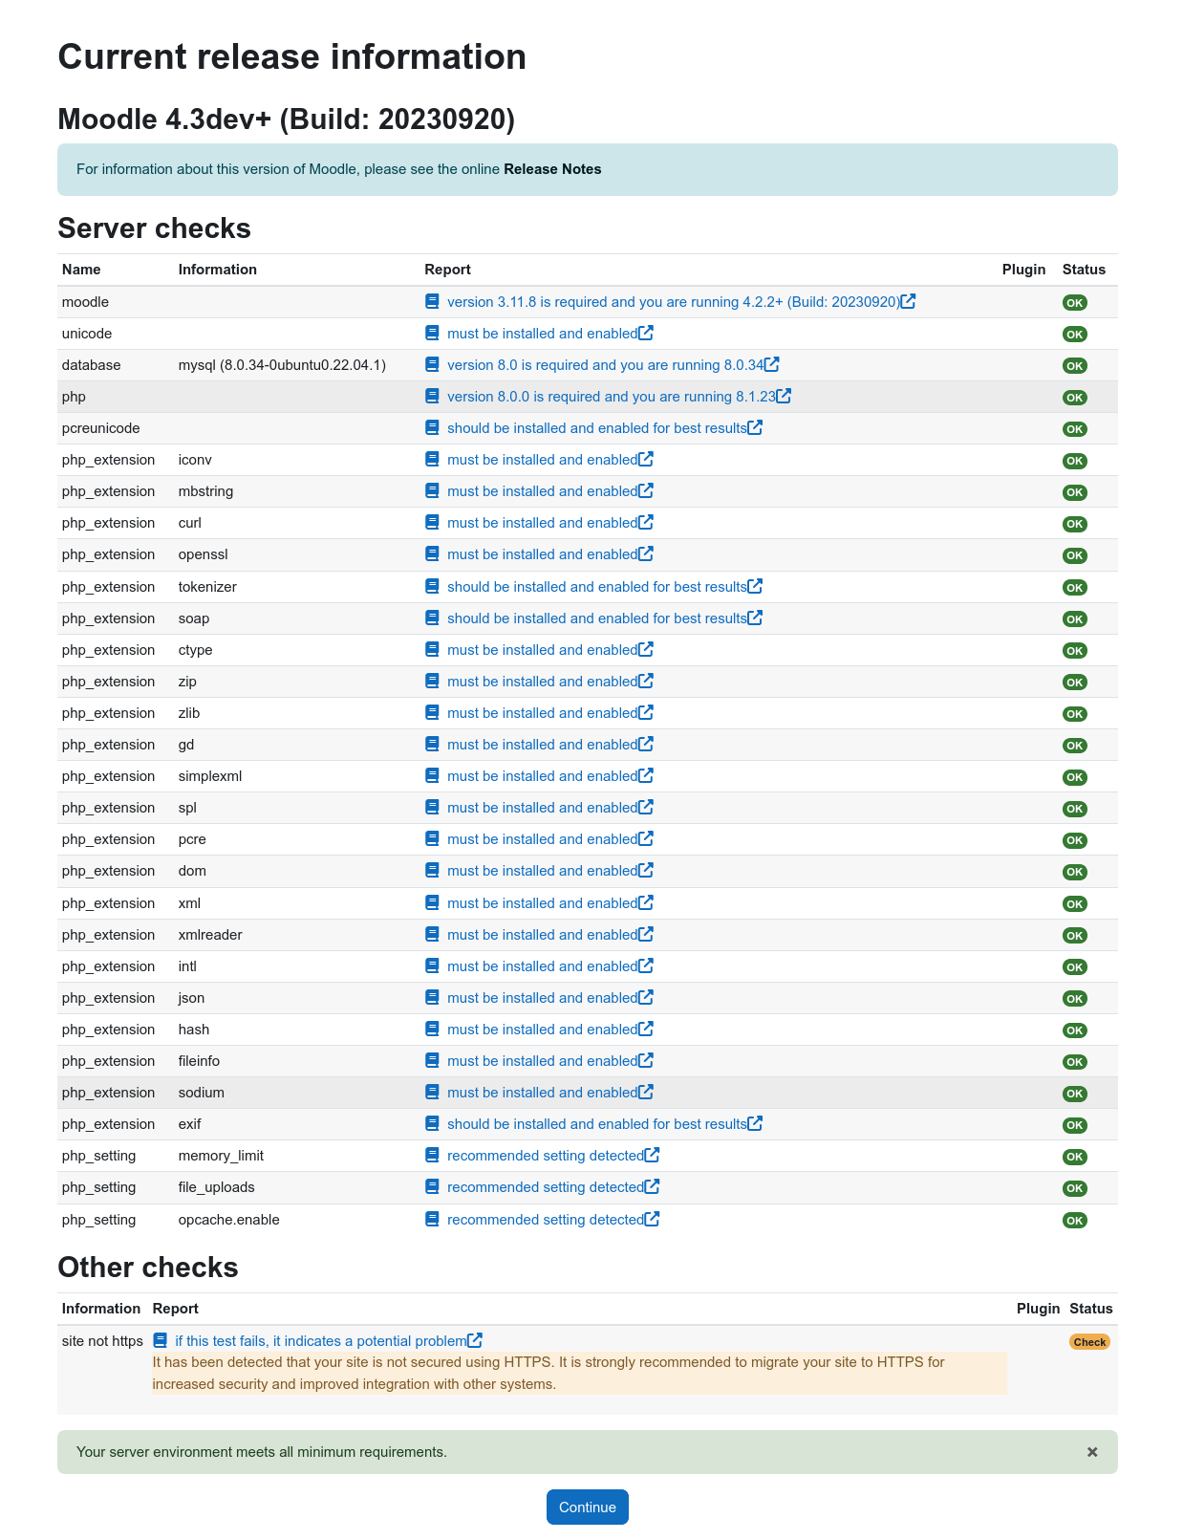Click the book icon in the mbstring row
The width and height of the screenshot is (1183, 1540).
click(432, 490)
